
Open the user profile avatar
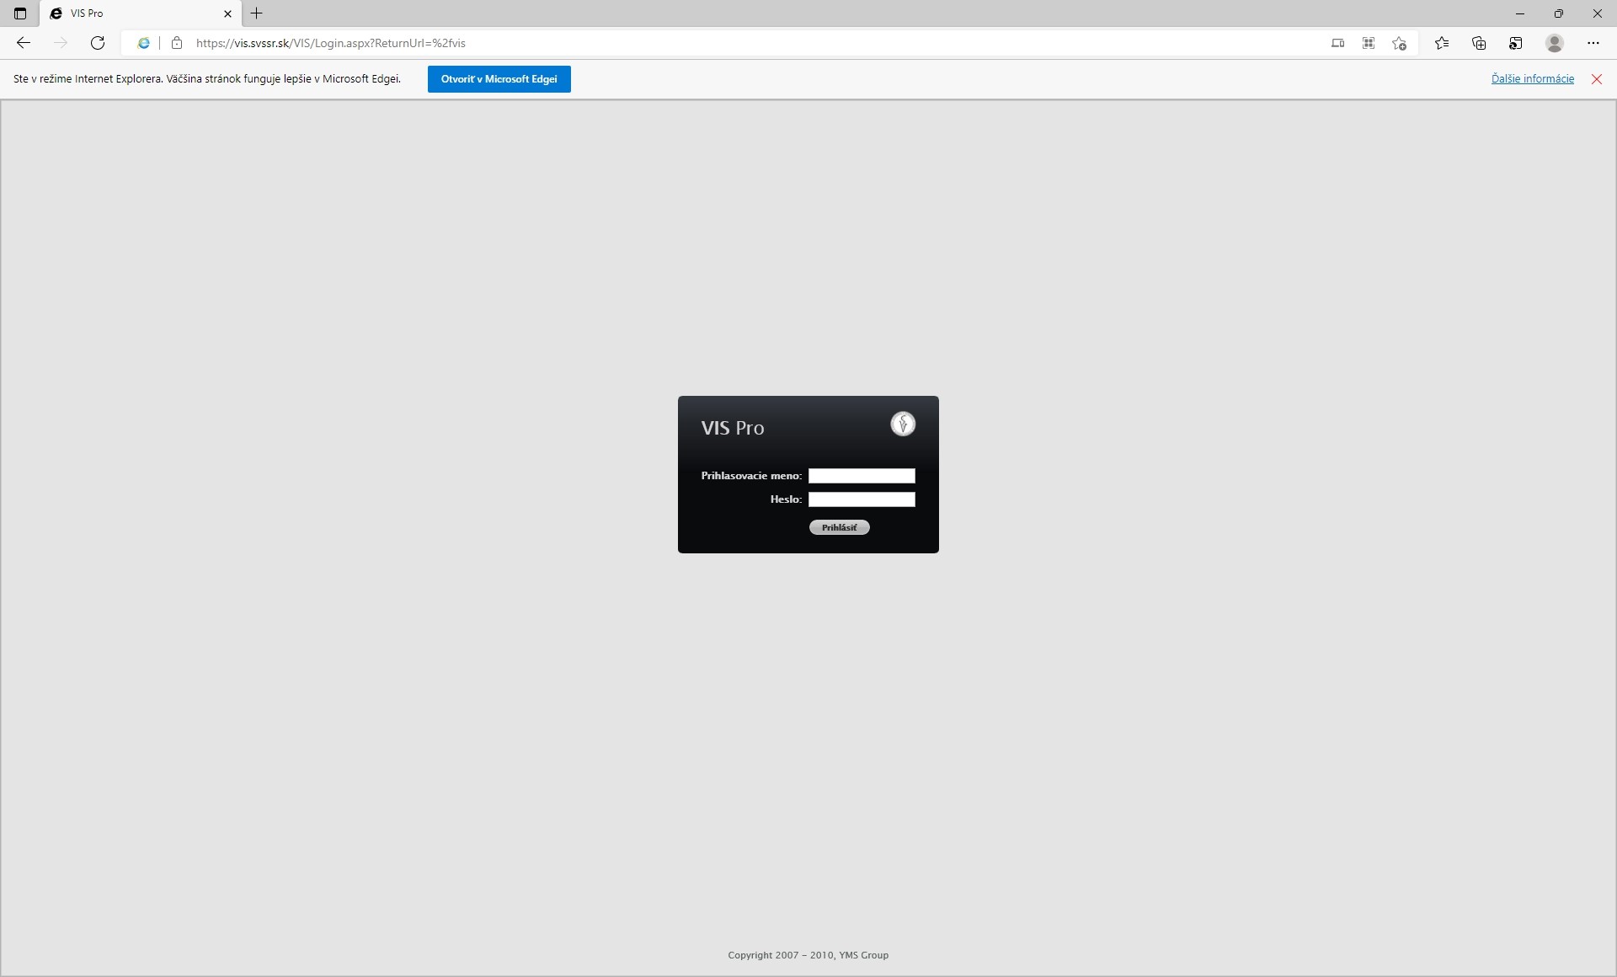(1555, 43)
